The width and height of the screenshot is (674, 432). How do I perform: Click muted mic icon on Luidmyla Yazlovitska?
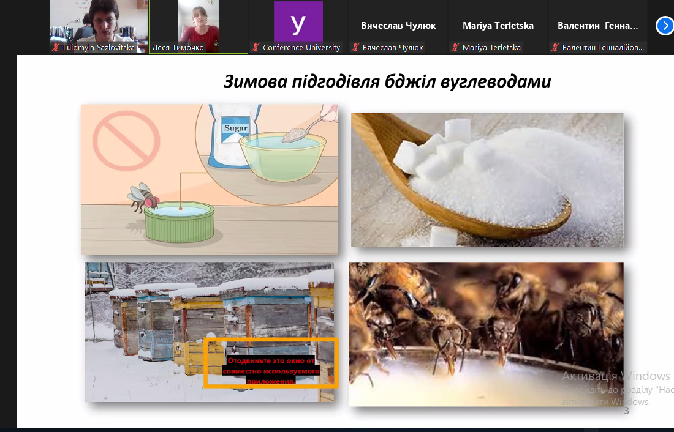tap(56, 47)
